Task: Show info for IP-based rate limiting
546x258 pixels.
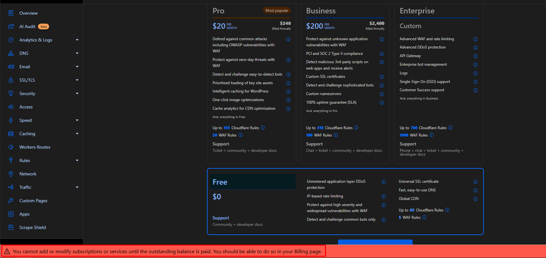Action: [x=384, y=196]
